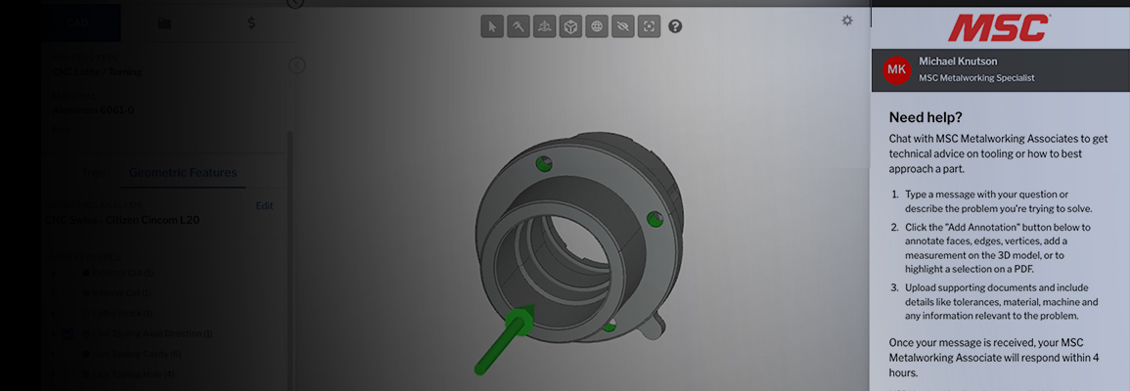The width and height of the screenshot is (1130, 391).
Task: Select Live Tooling Axial Direction (1) feature
Action: [152, 333]
